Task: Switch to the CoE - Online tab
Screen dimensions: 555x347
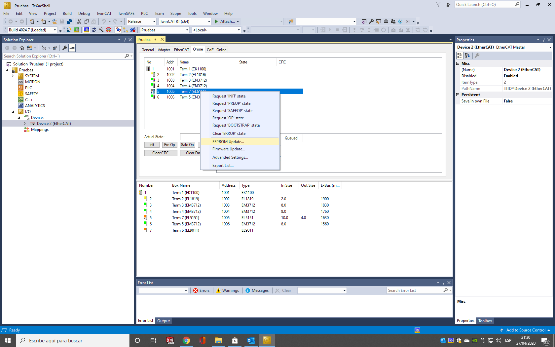Action: point(216,50)
